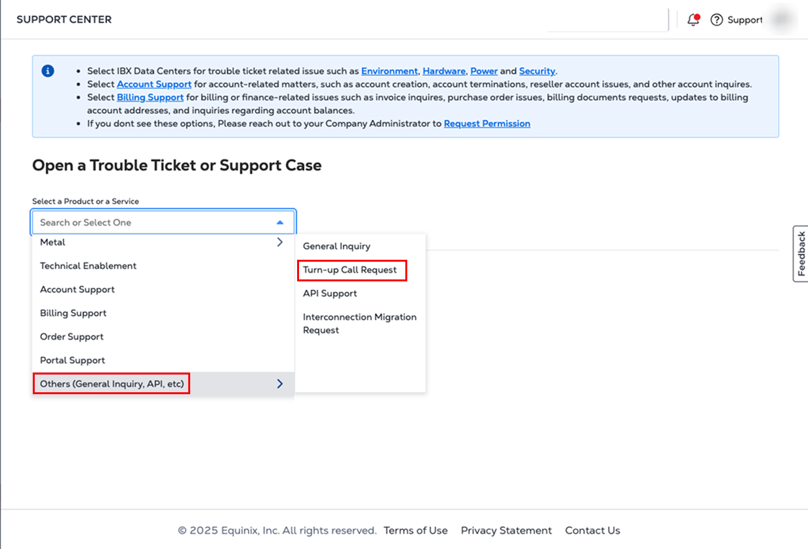Click the blue info icon in banner
The image size is (808, 549).
click(48, 71)
